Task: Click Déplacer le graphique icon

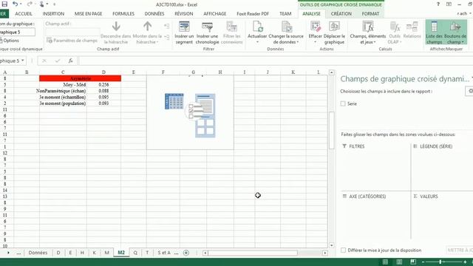Action: [x=334, y=27]
